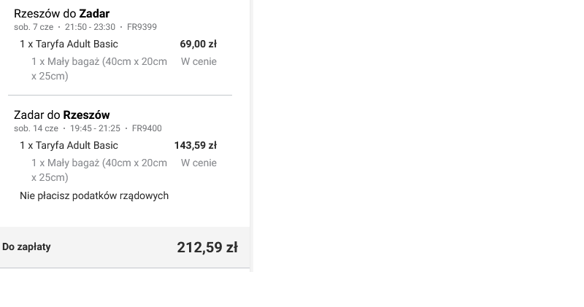Click the return time 19:45 - 21:25
Viewport: 584px width, 307px height.
coord(95,128)
